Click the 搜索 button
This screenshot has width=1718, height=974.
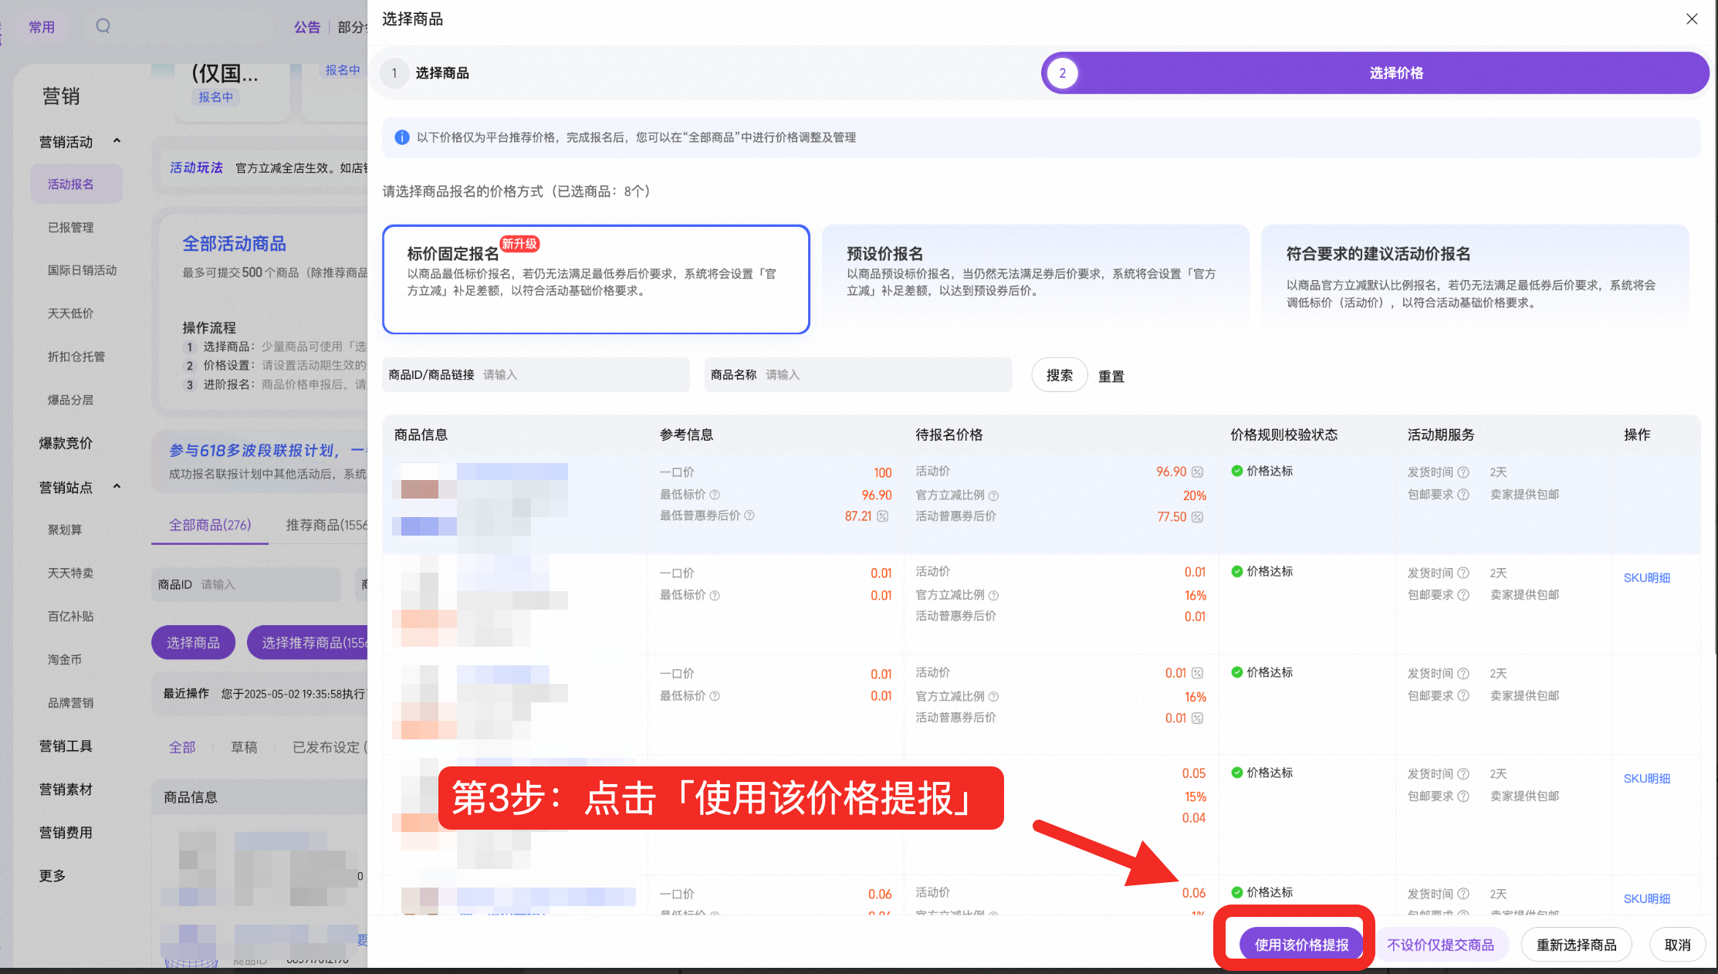click(1060, 375)
